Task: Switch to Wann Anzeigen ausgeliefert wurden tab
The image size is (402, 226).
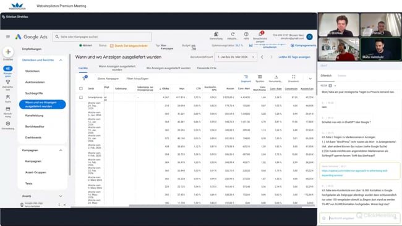Action: tap(117, 68)
